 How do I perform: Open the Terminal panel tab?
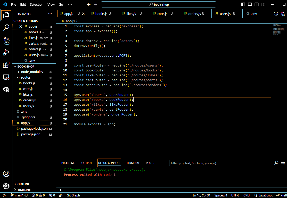(x=133, y=163)
